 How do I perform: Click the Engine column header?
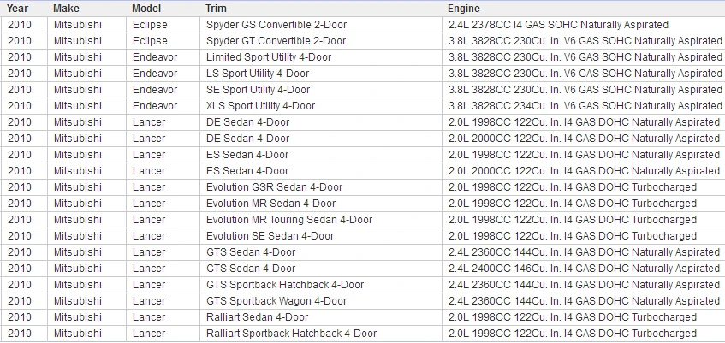584,9
